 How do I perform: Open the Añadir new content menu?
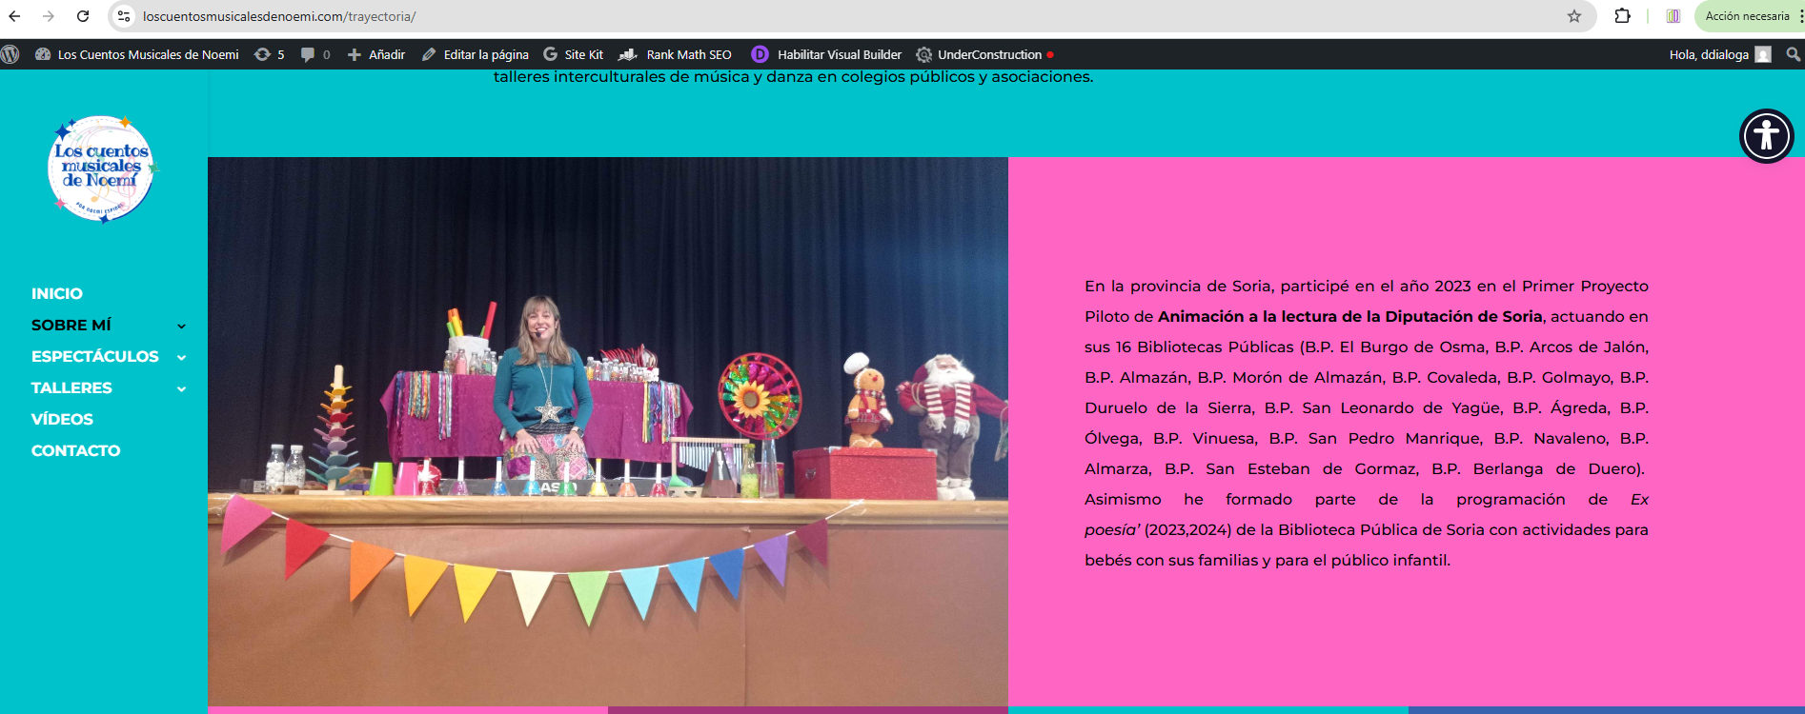376,54
